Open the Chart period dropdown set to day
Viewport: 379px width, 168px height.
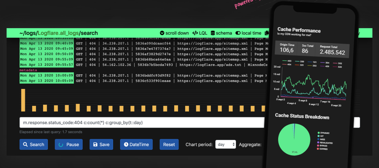226,145
